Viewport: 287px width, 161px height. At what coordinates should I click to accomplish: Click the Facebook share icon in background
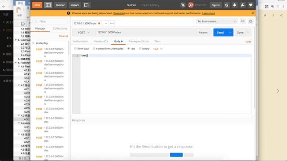(273, 15)
